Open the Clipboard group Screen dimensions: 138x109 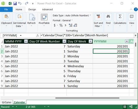[x=6, y=20]
